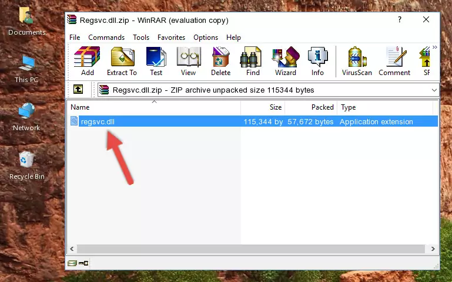Select the regsvc.dll file row
This screenshot has width=452, height=282.
[x=253, y=121]
